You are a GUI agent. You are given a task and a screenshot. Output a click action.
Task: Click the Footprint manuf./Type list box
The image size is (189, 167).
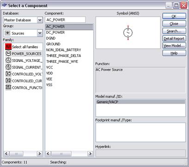coord(140,132)
